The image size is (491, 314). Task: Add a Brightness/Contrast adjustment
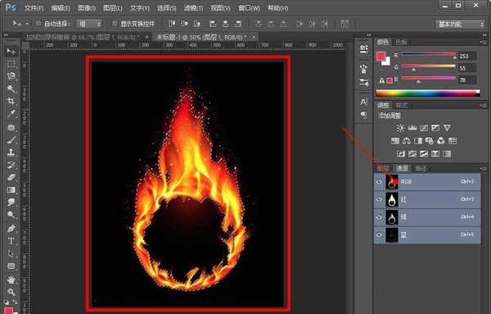pyautogui.click(x=400, y=128)
